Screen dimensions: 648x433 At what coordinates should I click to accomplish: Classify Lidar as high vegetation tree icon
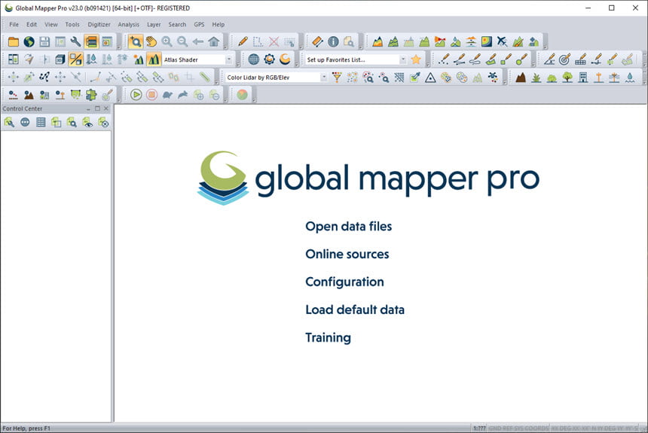coord(567,78)
